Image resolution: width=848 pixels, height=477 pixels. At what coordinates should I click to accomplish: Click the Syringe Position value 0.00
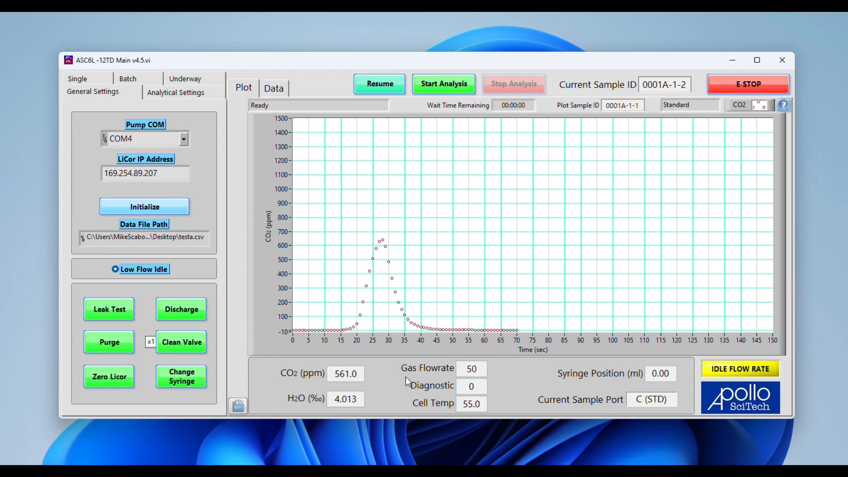pos(661,374)
